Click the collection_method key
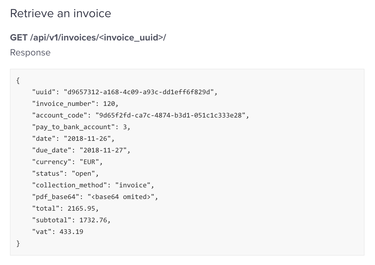 70,185
